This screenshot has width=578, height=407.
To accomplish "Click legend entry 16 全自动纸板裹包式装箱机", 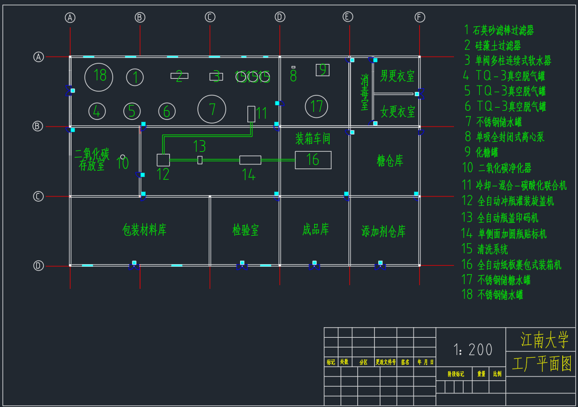I will coord(511,265).
